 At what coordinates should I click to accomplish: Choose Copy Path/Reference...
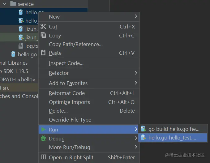(89, 44)
